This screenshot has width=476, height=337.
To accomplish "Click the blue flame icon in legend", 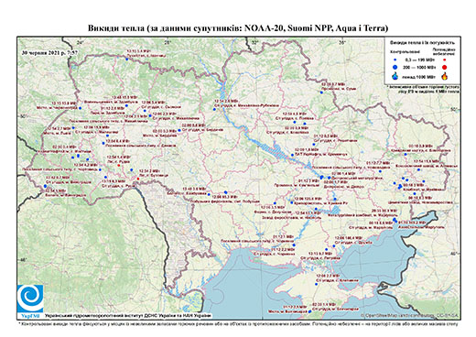I will tap(395, 77).
